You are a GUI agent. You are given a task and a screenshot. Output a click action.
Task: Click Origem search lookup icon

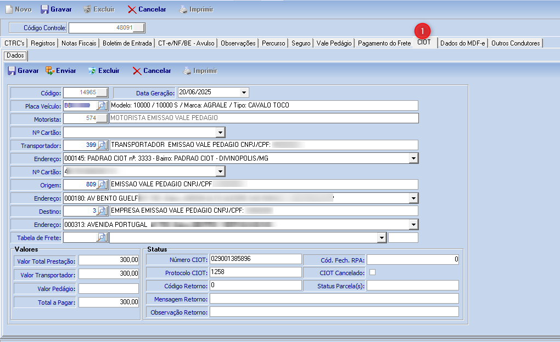[x=102, y=185]
